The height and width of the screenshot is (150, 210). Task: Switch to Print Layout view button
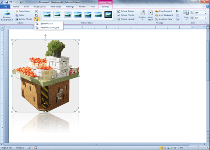(162, 148)
